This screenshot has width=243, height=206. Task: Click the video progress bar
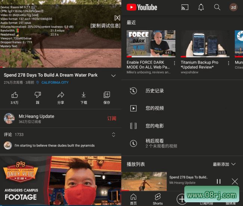coord(61,67)
